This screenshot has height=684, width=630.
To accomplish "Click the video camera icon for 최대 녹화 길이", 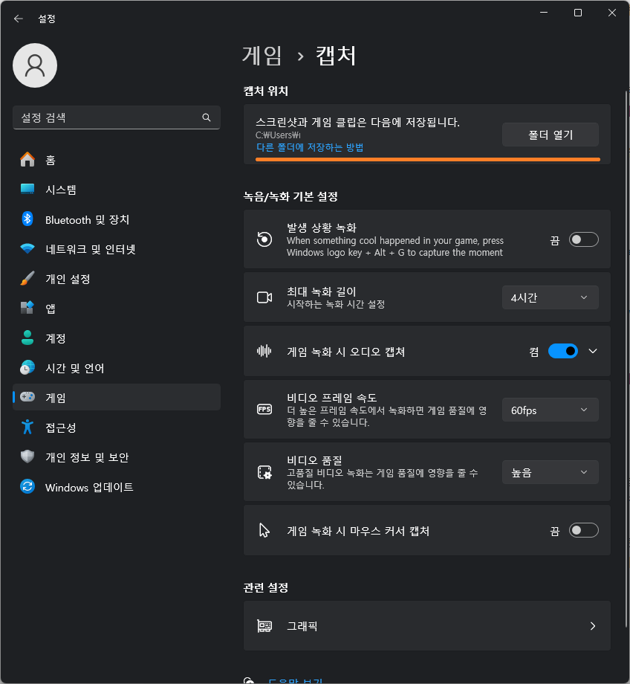I will (x=264, y=297).
